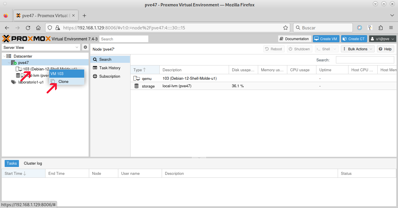Image resolution: width=398 pixels, height=208 pixels.
Task: Click the laboratorio1-u1 tag icon
Action: [13, 82]
